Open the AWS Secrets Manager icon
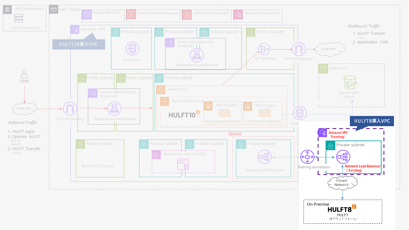Screen dimensions: 409x230 (x=186, y=14)
